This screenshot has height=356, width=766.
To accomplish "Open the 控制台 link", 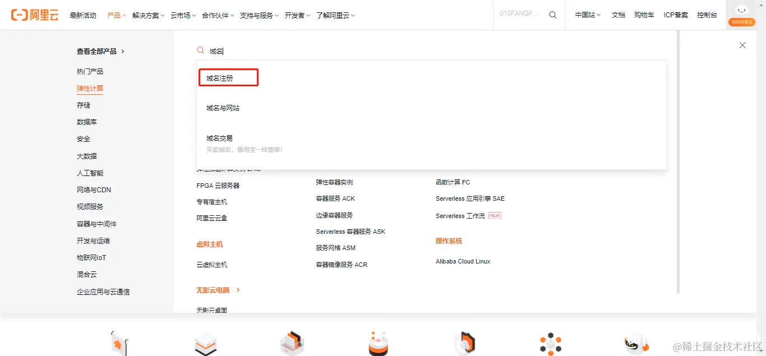I will [x=707, y=15].
